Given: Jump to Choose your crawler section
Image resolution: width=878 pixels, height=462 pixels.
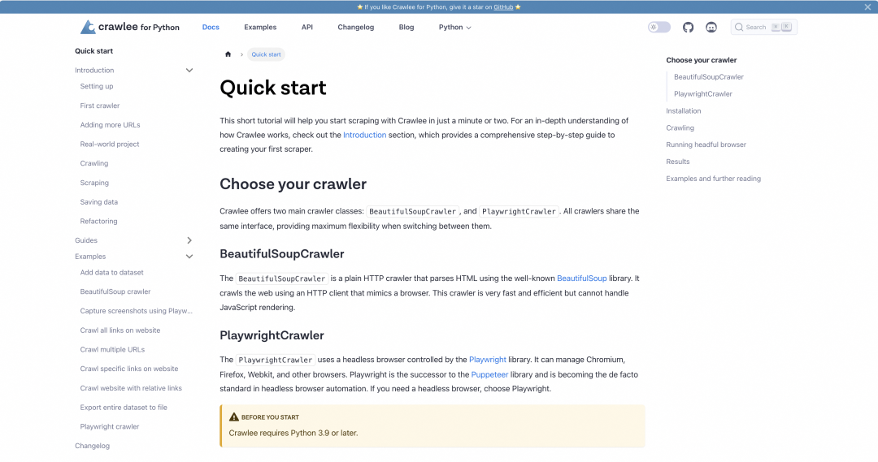Looking at the screenshot, I should [701, 60].
